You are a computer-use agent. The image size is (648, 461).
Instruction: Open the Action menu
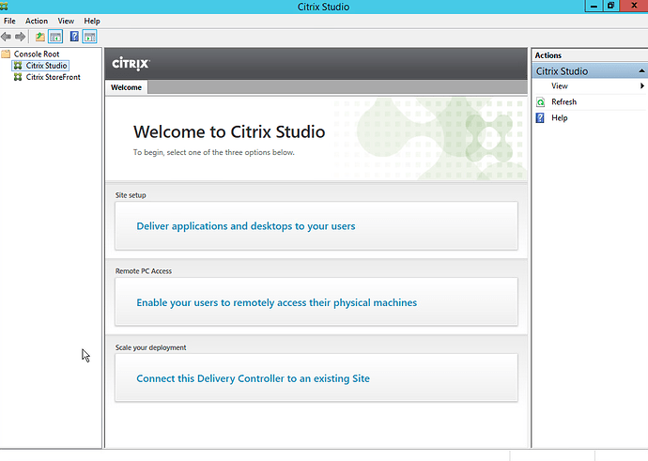pyautogui.click(x=37, y=21)
